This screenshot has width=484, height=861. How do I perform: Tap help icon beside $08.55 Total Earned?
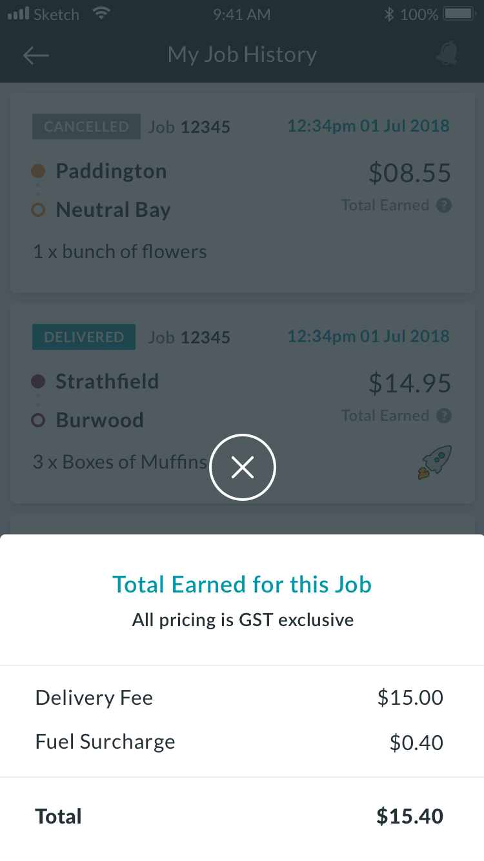click(444, 205)
